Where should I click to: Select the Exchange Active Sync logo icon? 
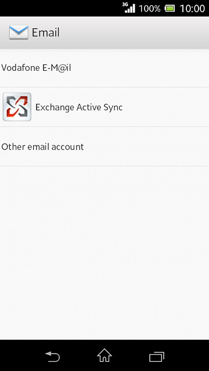[17, 107]
